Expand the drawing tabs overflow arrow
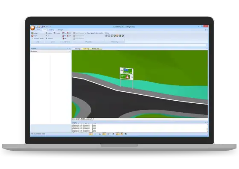The width and height of the screenshot is (239, 169). click(x=207, y=49)
